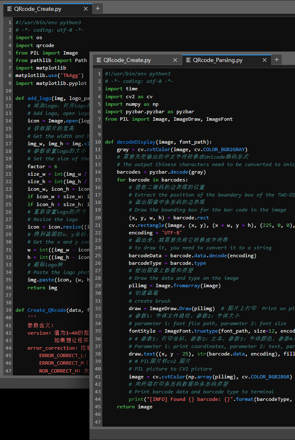
Task: Click 'gray = cv.cvtColor' line in front window
Action: pos(182,149)
